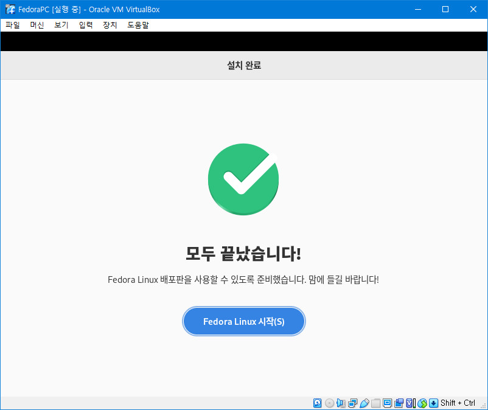Maximize the VirtualBox window
This screenshot has width=488, height=410.
click(x=445, y=9)
